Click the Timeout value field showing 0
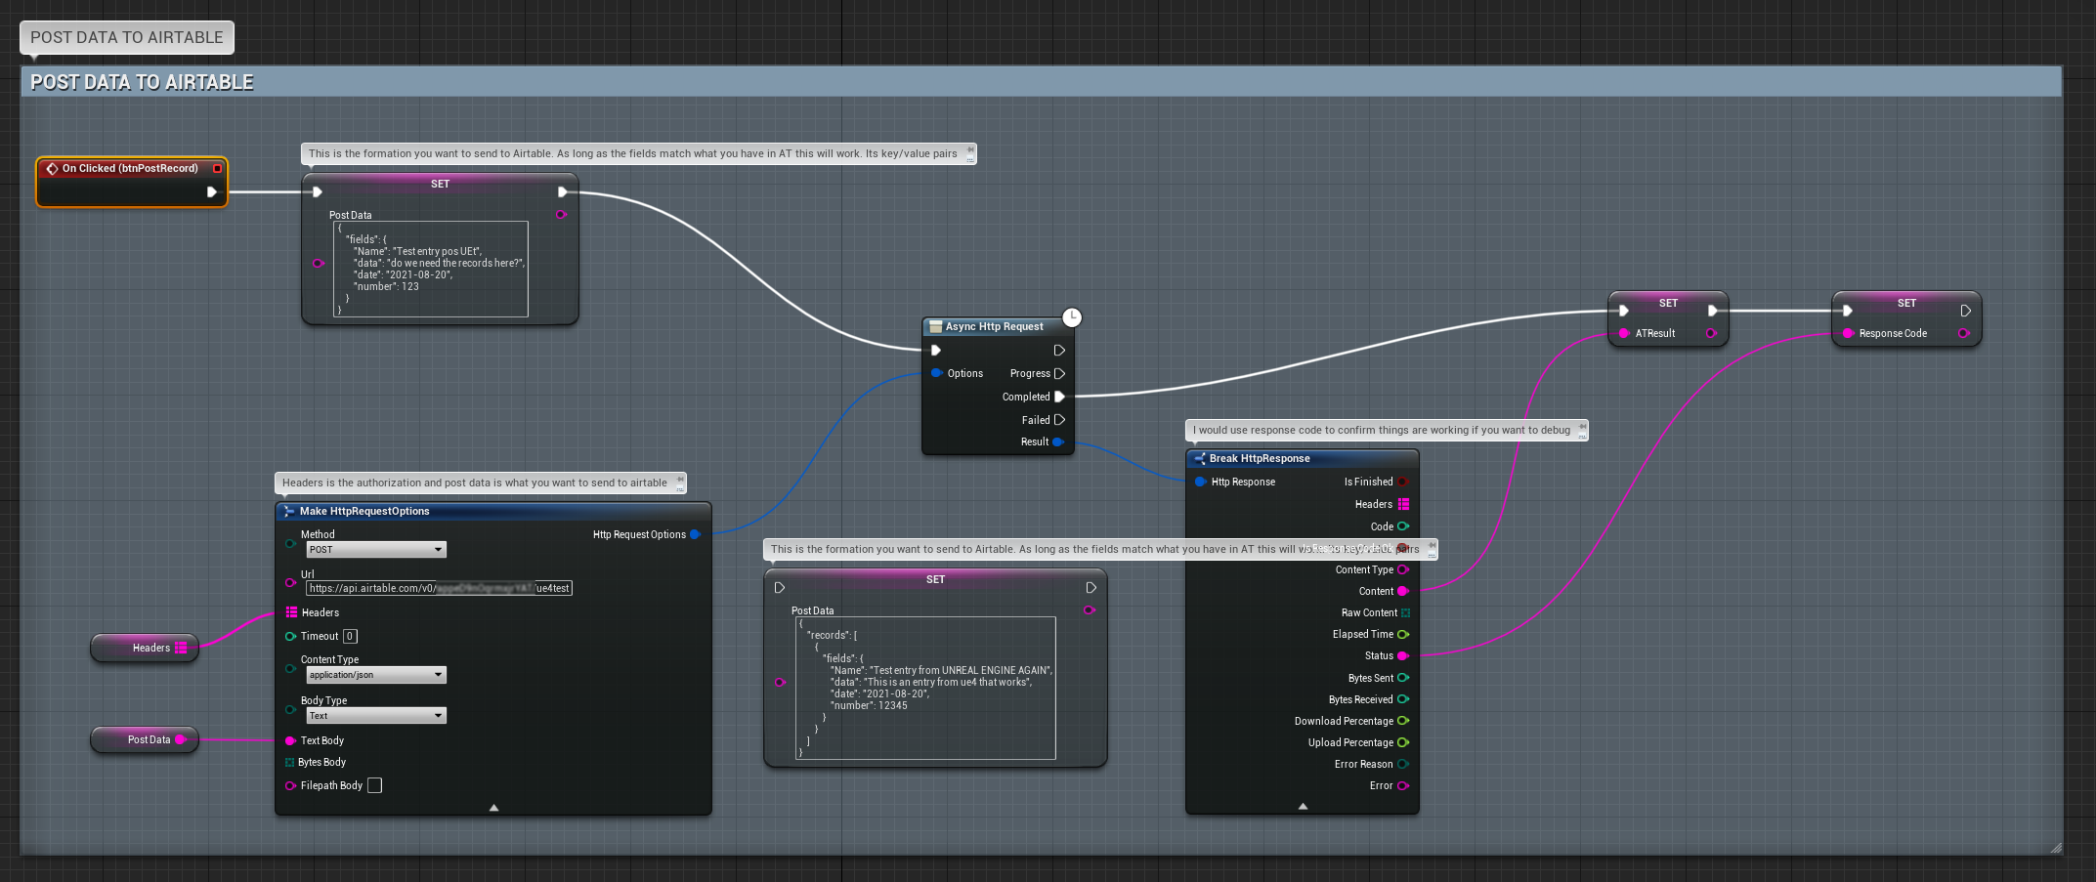Screen dimensions: 2096x882 pyautogui.click(x=350, y=636)
